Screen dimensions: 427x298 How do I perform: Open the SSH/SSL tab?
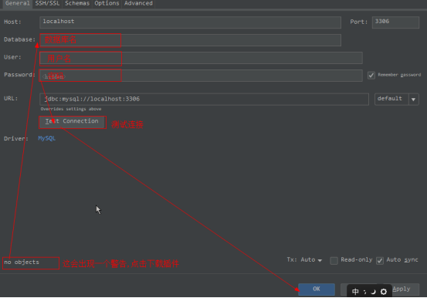coord(47,4)
